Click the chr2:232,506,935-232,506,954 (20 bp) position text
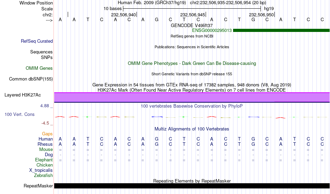 click(228, 3)
